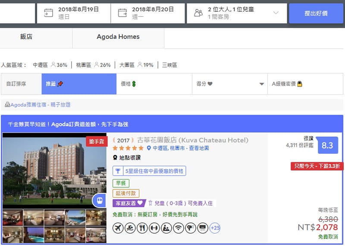Filter by popular area 桃園區
The height and width of the screenshot is (246, 345).
point(83,65)
